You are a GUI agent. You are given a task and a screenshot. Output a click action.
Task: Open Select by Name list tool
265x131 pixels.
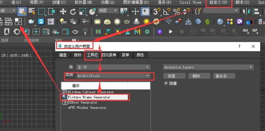(32, 12)
